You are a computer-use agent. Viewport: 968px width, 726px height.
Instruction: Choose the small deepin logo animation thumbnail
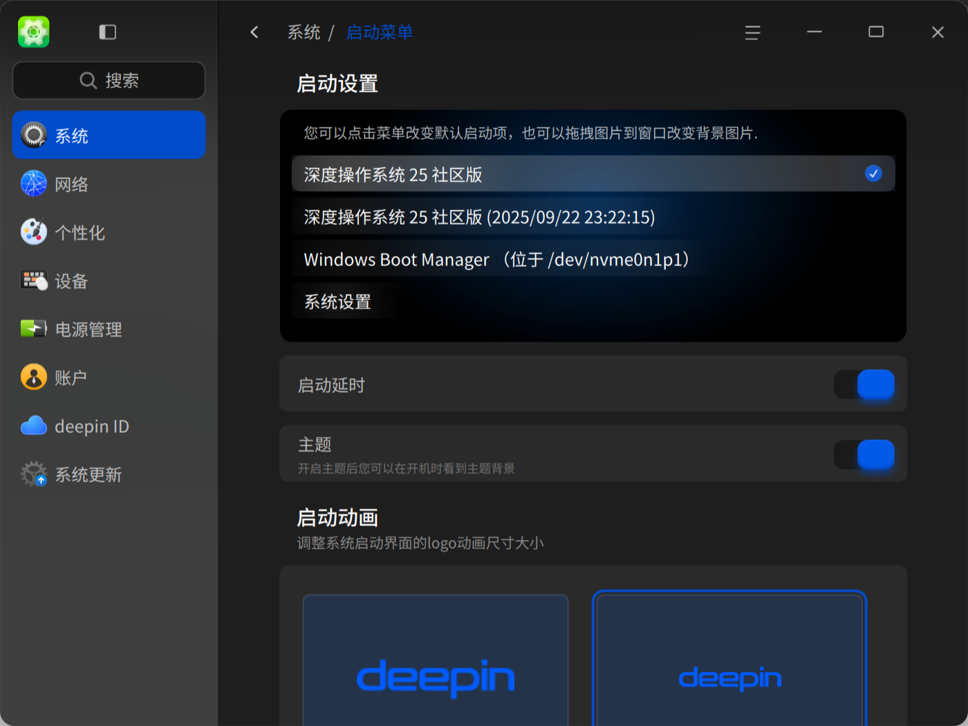(x=729, y=659)
